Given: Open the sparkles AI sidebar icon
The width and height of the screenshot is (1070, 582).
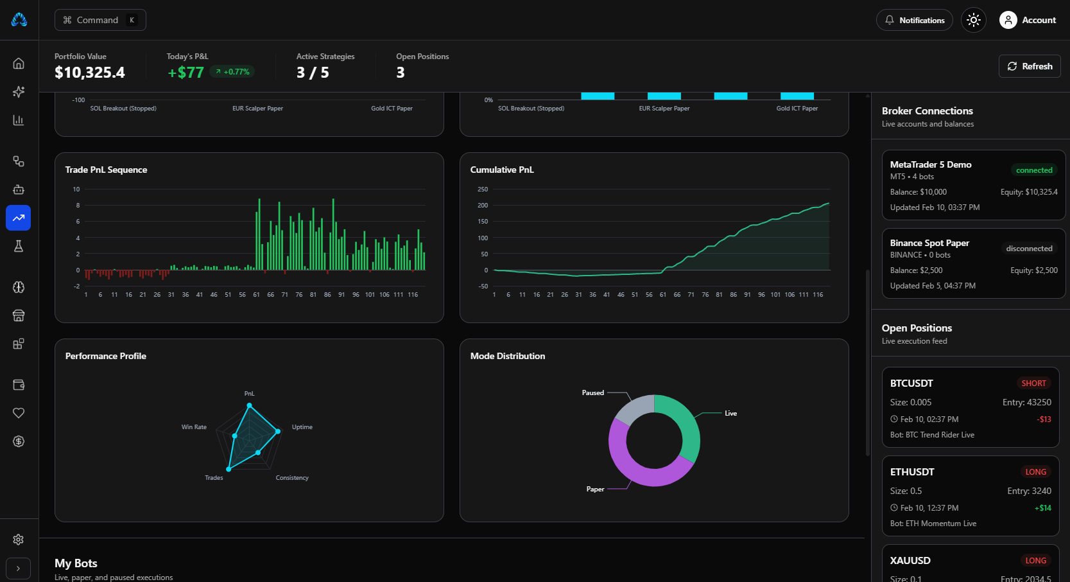Looking at the screenshot, I should [19, 92].
